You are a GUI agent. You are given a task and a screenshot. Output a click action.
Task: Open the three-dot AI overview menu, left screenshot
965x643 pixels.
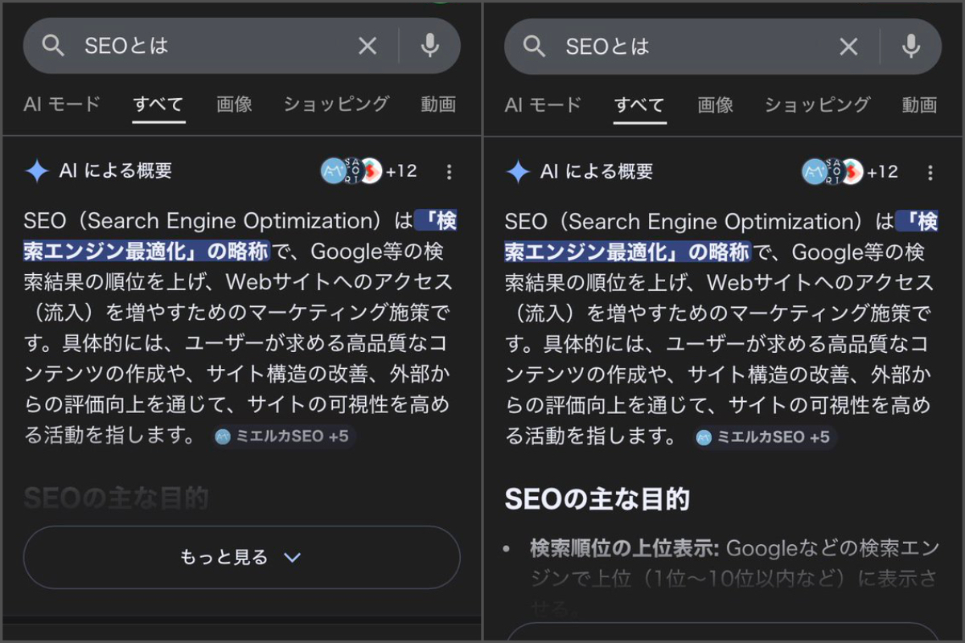(x=449, y=172)
